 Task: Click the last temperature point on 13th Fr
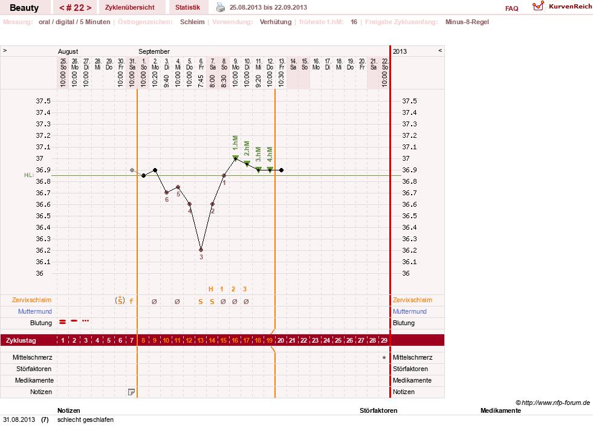pyautogui.click(x=281, y=170)
